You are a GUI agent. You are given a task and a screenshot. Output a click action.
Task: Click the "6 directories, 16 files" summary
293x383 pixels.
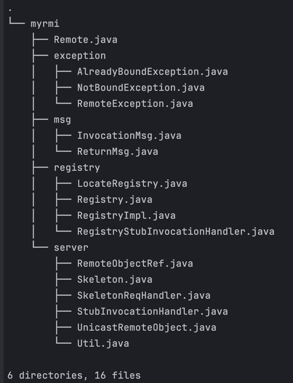tap(74, 375)
